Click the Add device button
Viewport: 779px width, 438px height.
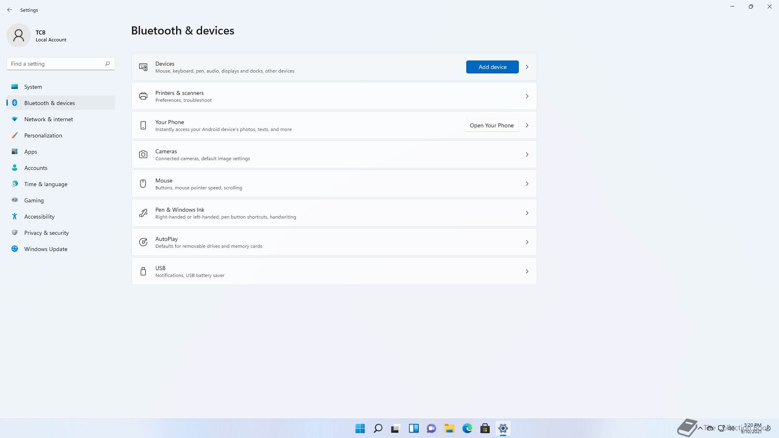point(492,67)
